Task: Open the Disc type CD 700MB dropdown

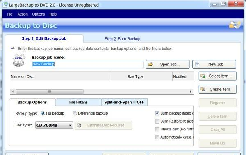Action: pos(54,125)
